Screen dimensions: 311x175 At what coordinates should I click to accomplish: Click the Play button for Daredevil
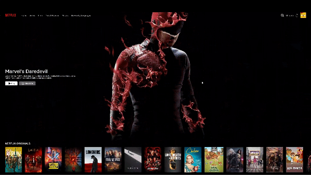[x=11, y=84]
